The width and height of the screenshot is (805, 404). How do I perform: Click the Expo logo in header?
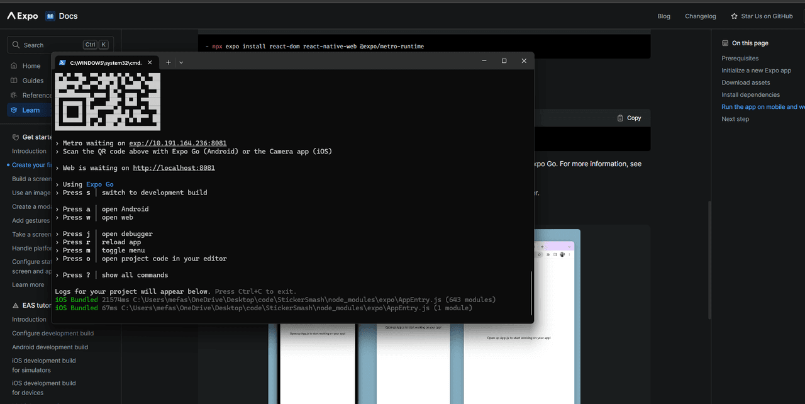click(23, 16)
